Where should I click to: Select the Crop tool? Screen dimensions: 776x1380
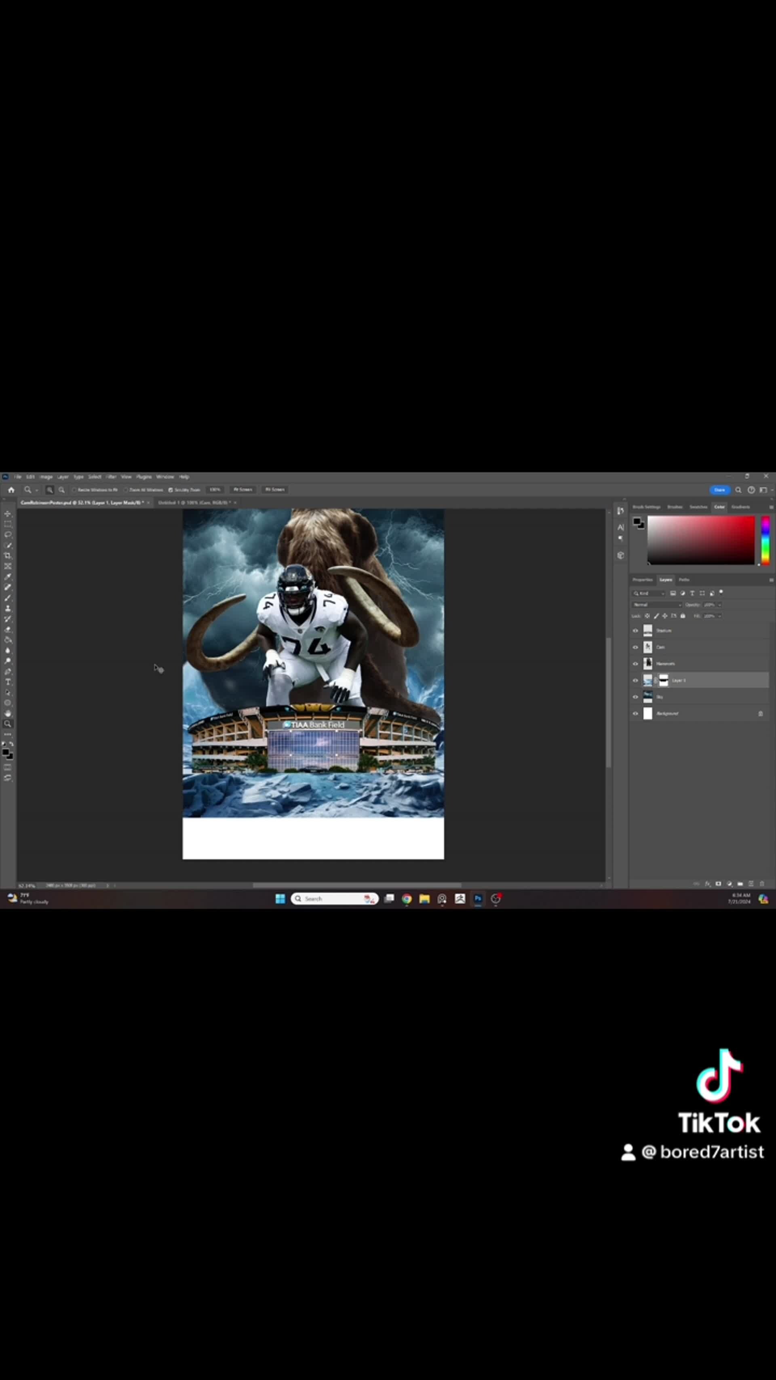click(x=8, y=554)
